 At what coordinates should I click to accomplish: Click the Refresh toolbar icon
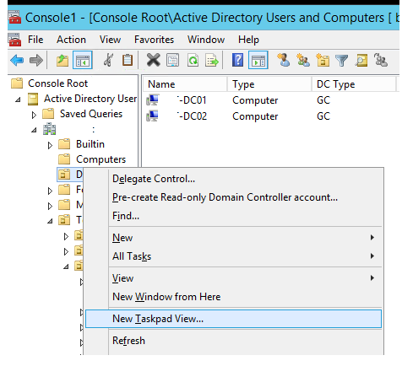click(193, 60)
